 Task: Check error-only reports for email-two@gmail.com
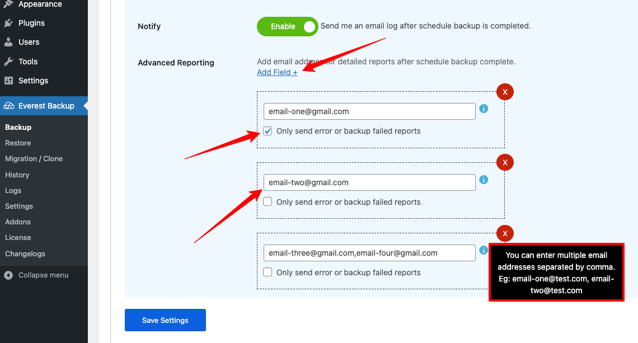pyautogui.click(x=268, y=202)
